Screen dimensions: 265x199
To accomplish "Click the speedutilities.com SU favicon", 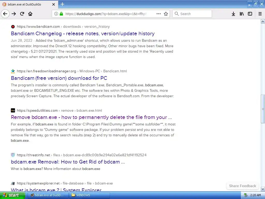I will pyautogui.click(x=13, y=110).
